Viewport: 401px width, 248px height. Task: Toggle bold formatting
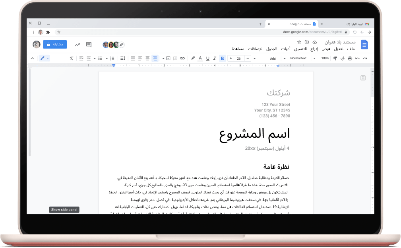coord(223,59)
